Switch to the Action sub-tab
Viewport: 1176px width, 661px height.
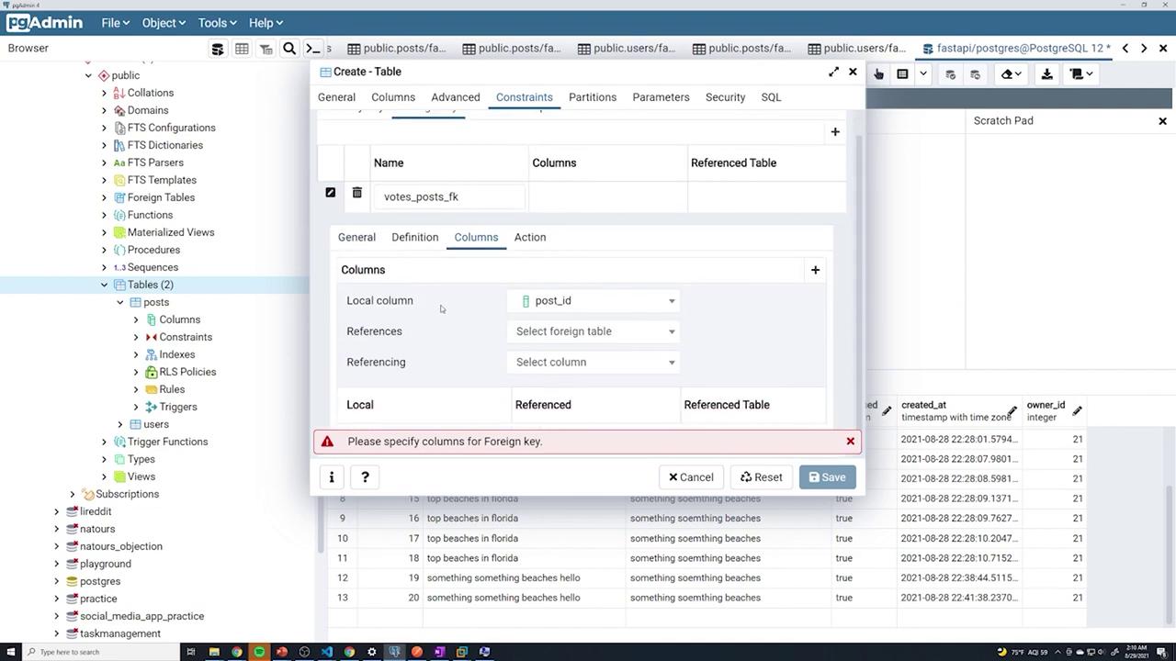point(530,238)
